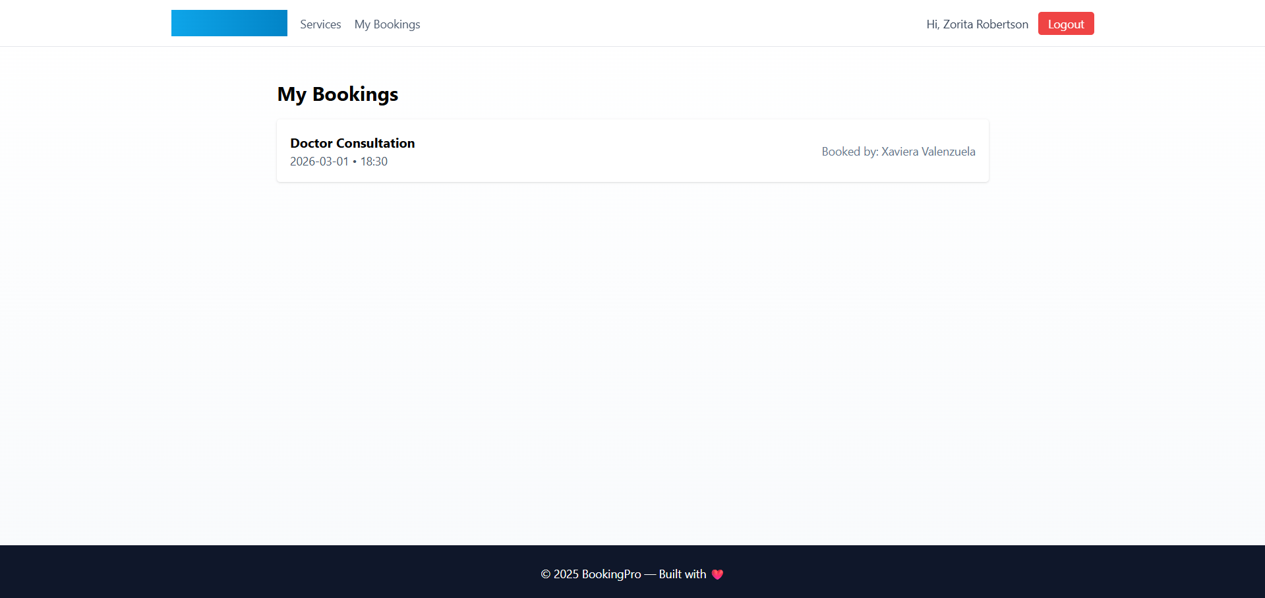
Task: Click the navbar logo to return home
Action: pos(229,22)
